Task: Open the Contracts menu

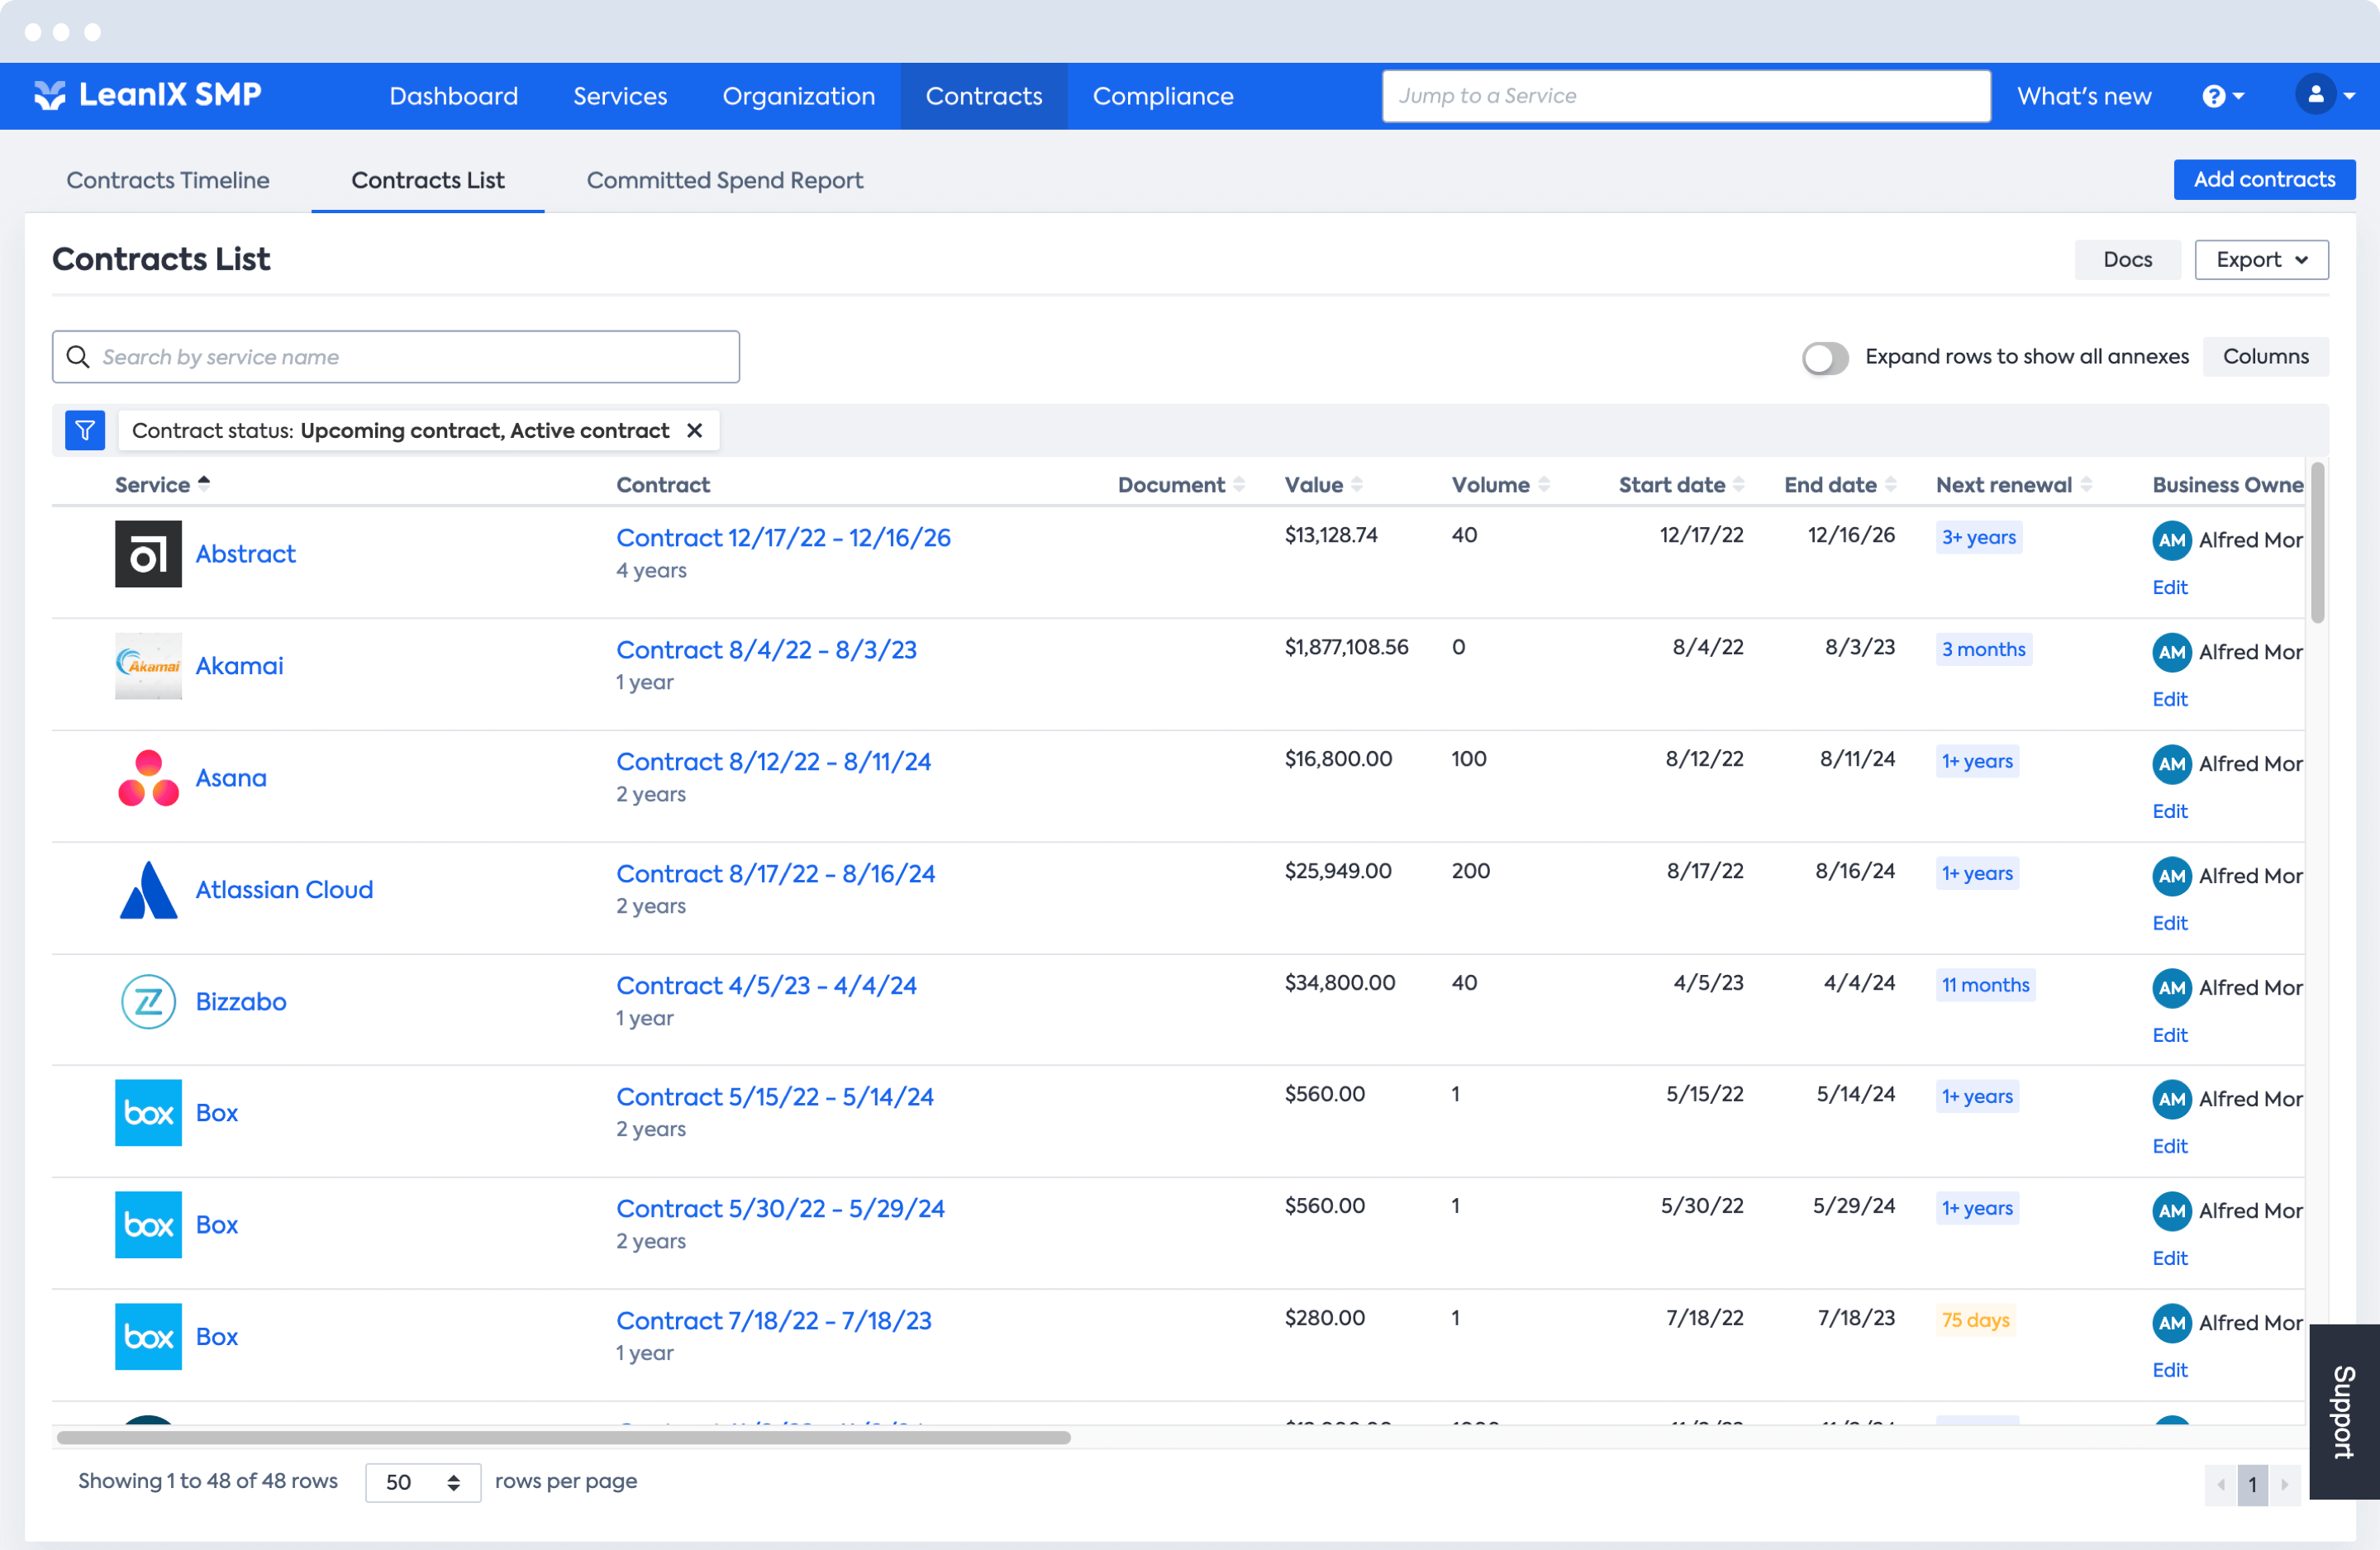Action: coord(984,96)
